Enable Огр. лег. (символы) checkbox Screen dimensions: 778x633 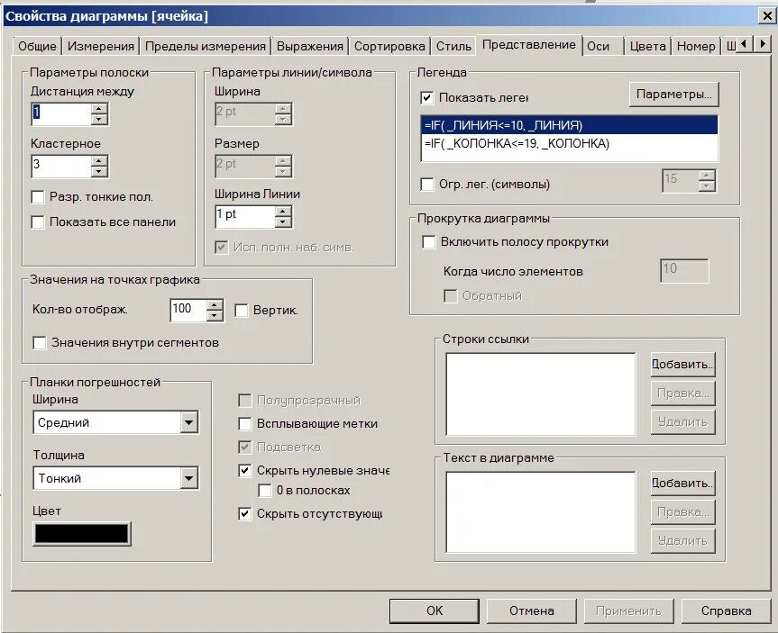(426, 185)
